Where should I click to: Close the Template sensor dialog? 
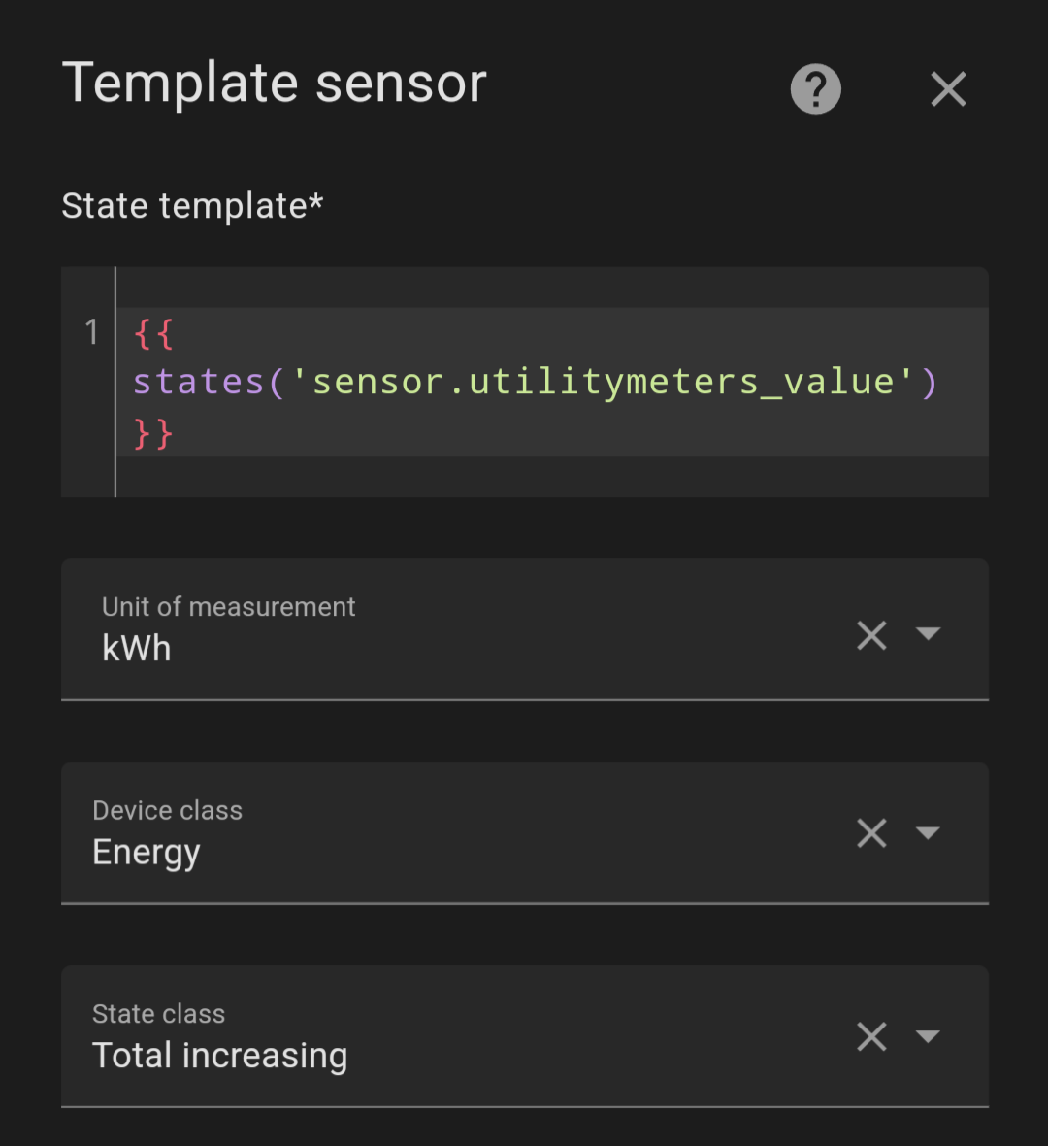tap(948, 89)
